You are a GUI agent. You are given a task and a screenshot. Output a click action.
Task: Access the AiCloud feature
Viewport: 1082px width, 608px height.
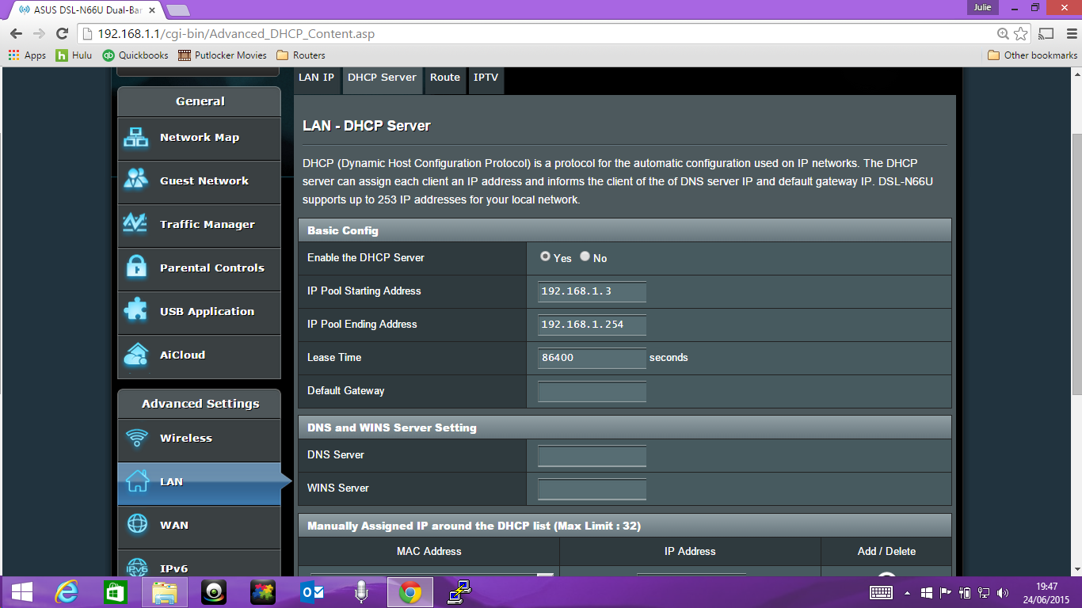[x=199, y=355]
